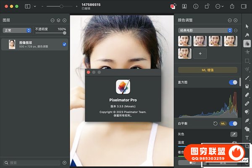Viewport: 252px width, 168px height.
Task: Click the Share icon in toolbar
Action: 232,6
